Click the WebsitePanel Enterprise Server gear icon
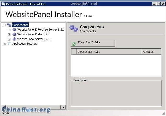The width and height of the screenshot is (166, 116). (14, 30)
